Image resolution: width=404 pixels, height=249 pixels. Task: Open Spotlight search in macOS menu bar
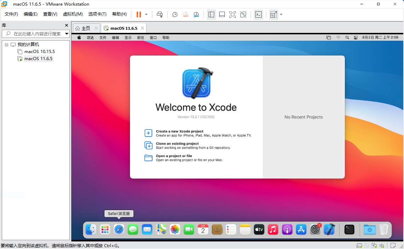point(347,37)
